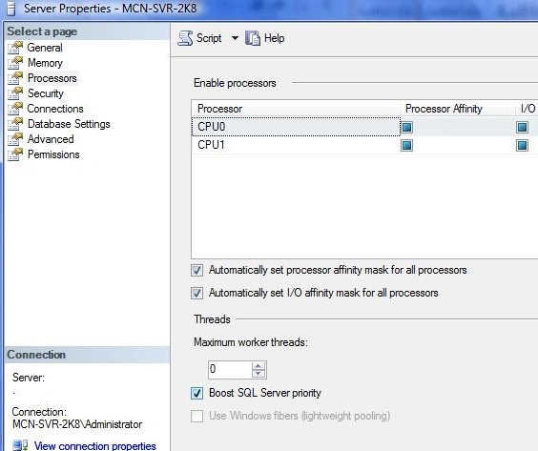The image size is (538, 451).
Task: Open View connection properties link
Action: point(95,446)
